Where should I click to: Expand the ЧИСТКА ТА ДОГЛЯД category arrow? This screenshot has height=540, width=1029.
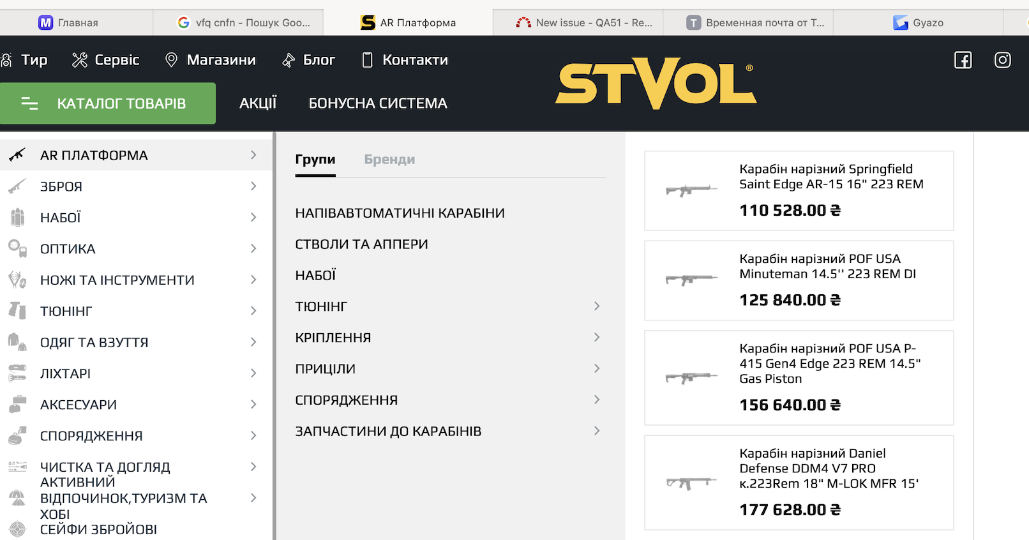point(253,467)
